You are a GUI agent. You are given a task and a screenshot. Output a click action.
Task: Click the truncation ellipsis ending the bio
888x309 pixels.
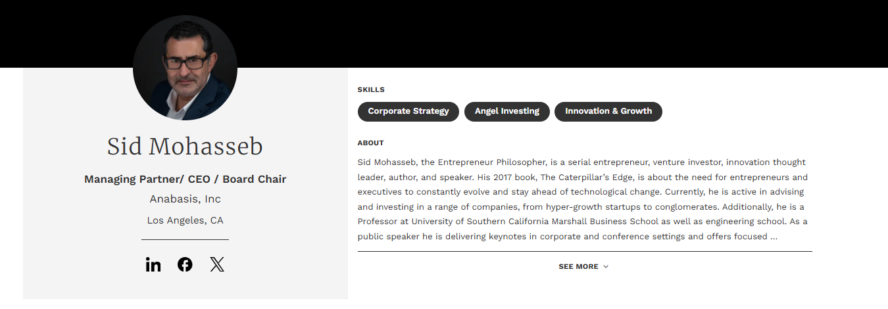coord(774,237)
